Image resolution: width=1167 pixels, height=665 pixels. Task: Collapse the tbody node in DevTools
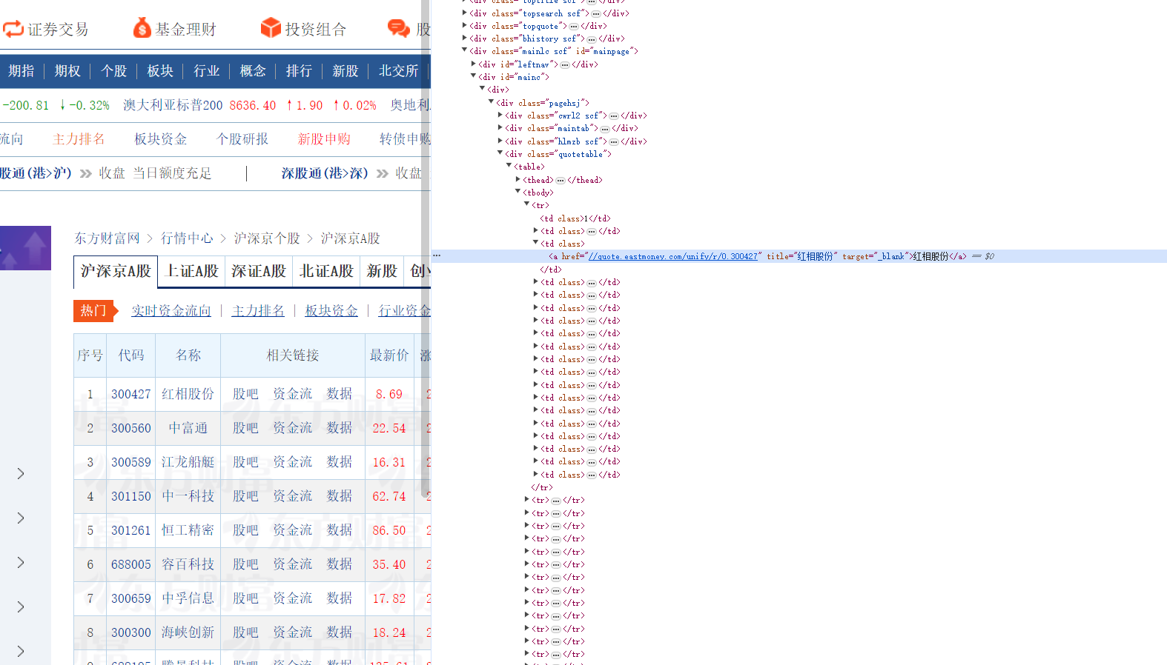[518, 192]
